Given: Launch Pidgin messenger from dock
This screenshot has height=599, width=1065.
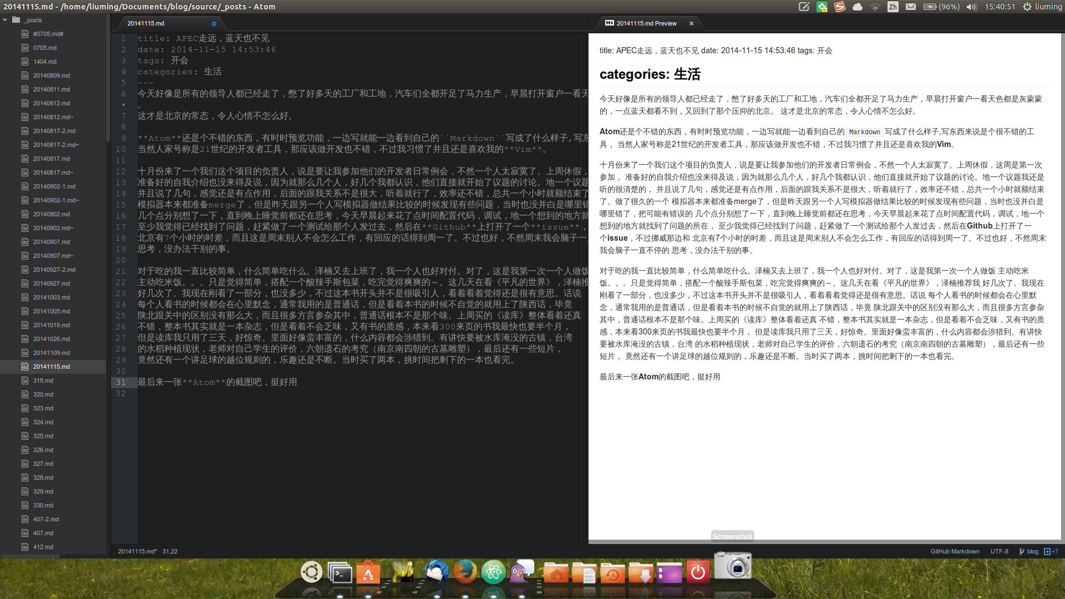Looking at the screenshot, I should (521, 571).
